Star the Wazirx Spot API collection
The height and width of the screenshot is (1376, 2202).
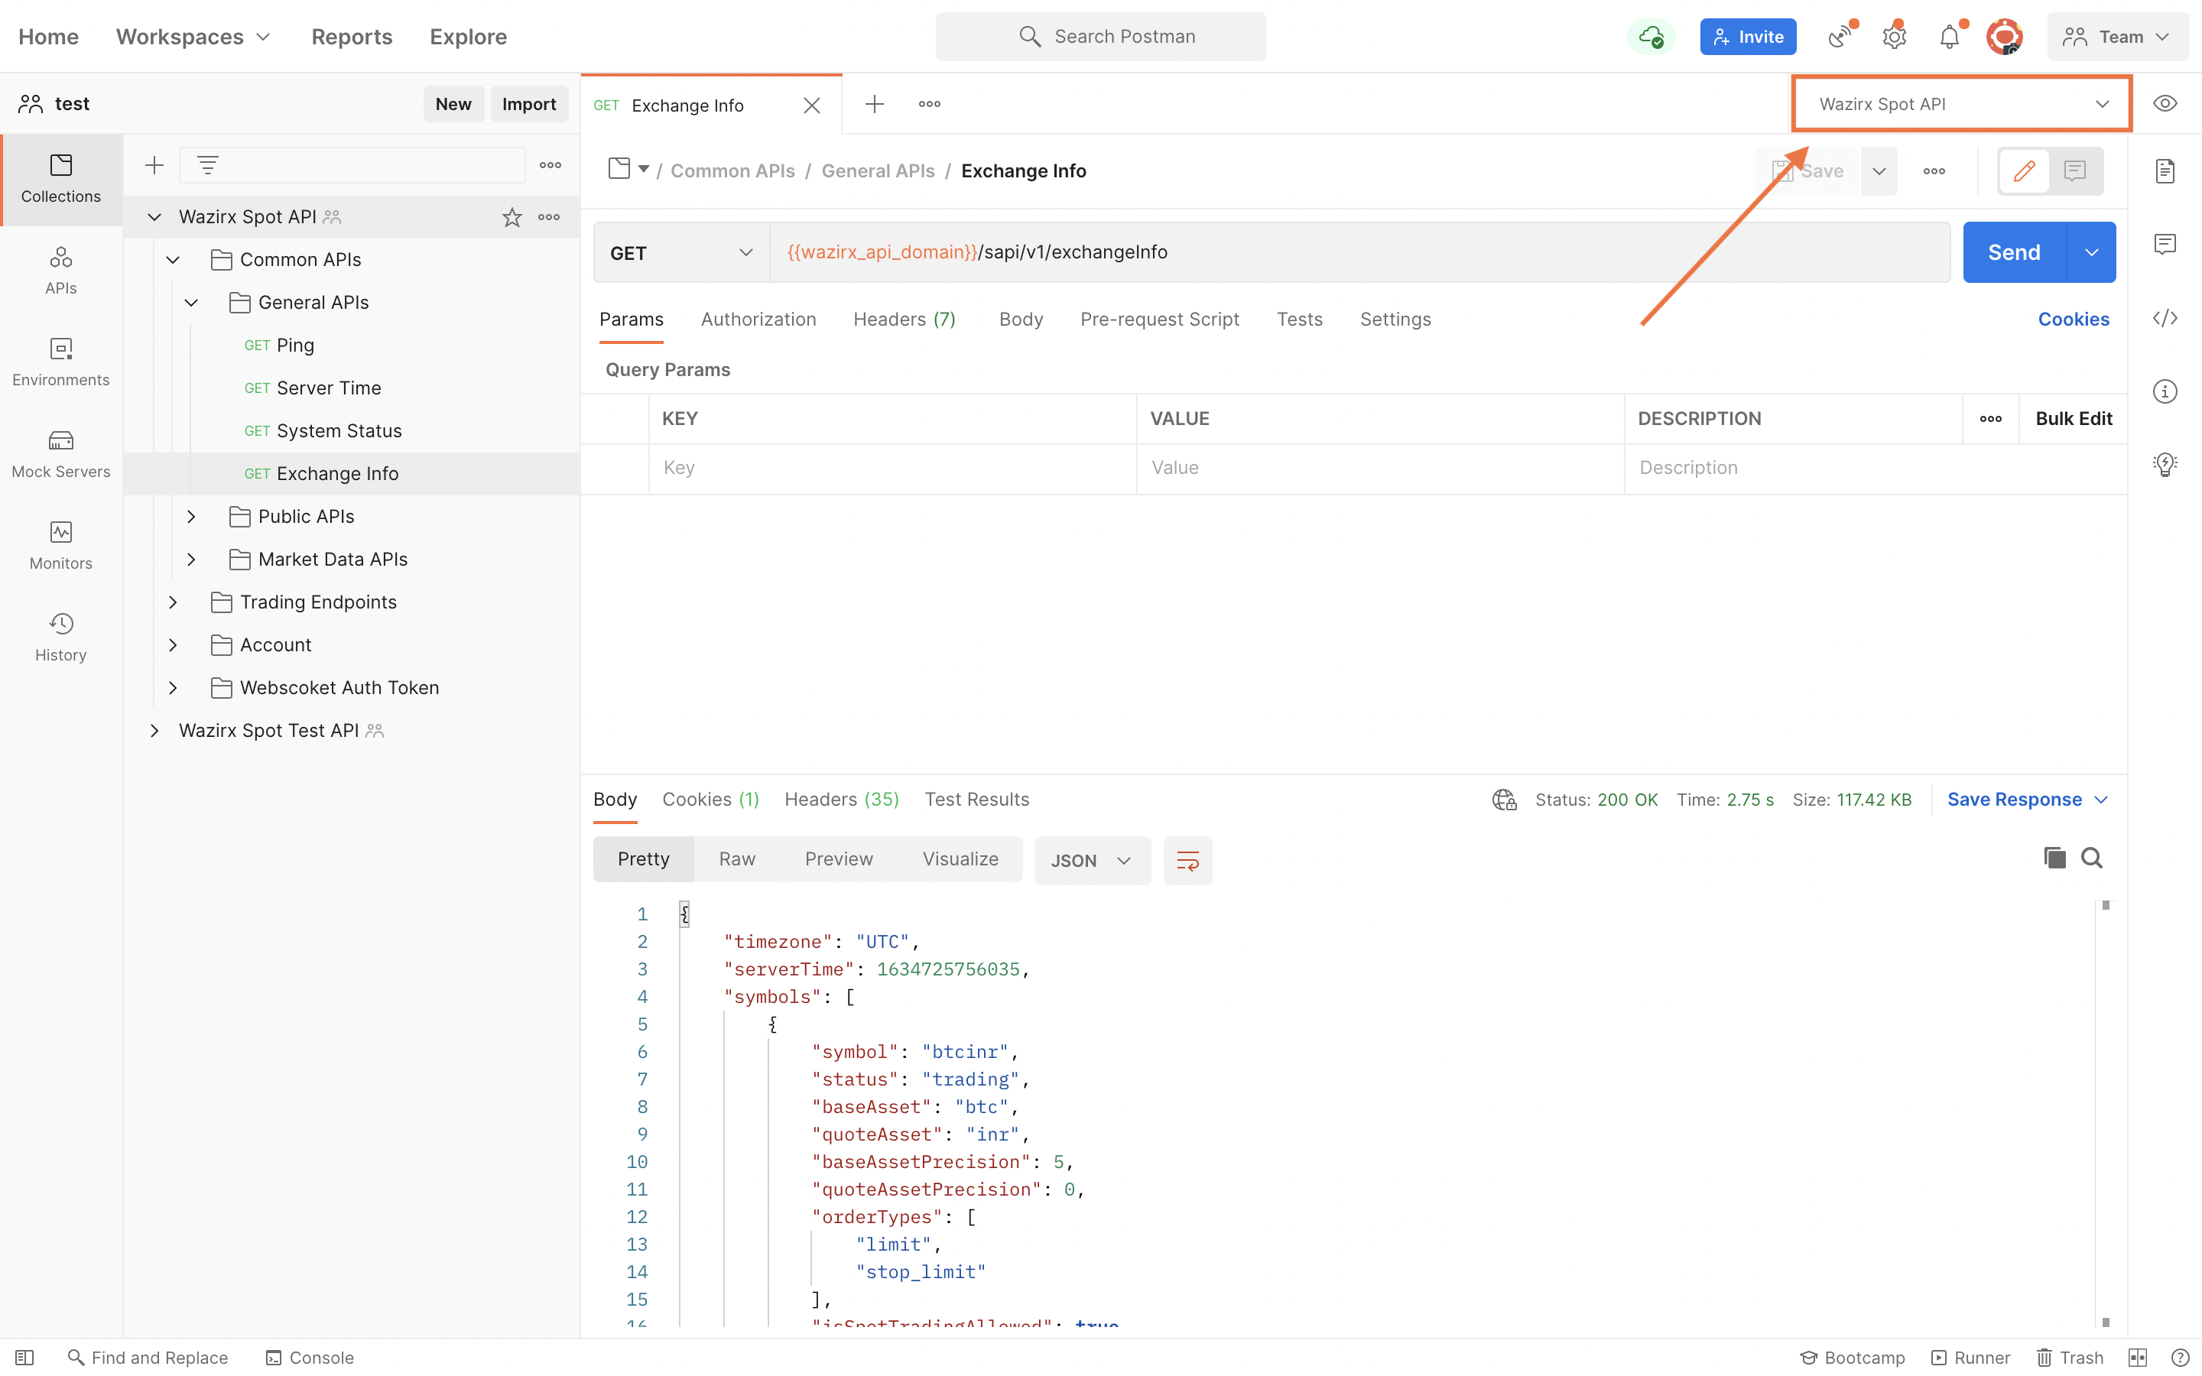coord(512,216)
